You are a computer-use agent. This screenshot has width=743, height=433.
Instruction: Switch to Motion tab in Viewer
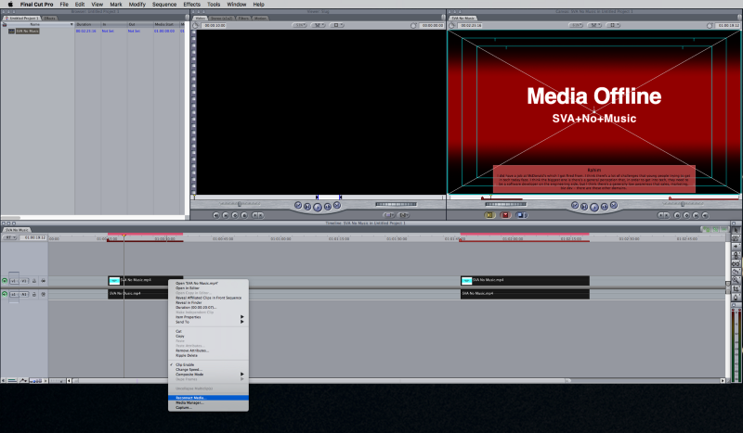pos(260,18)
